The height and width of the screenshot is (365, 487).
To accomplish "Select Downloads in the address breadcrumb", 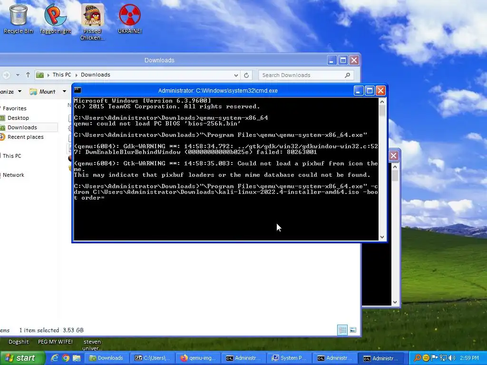I will (x=95, y=75).
